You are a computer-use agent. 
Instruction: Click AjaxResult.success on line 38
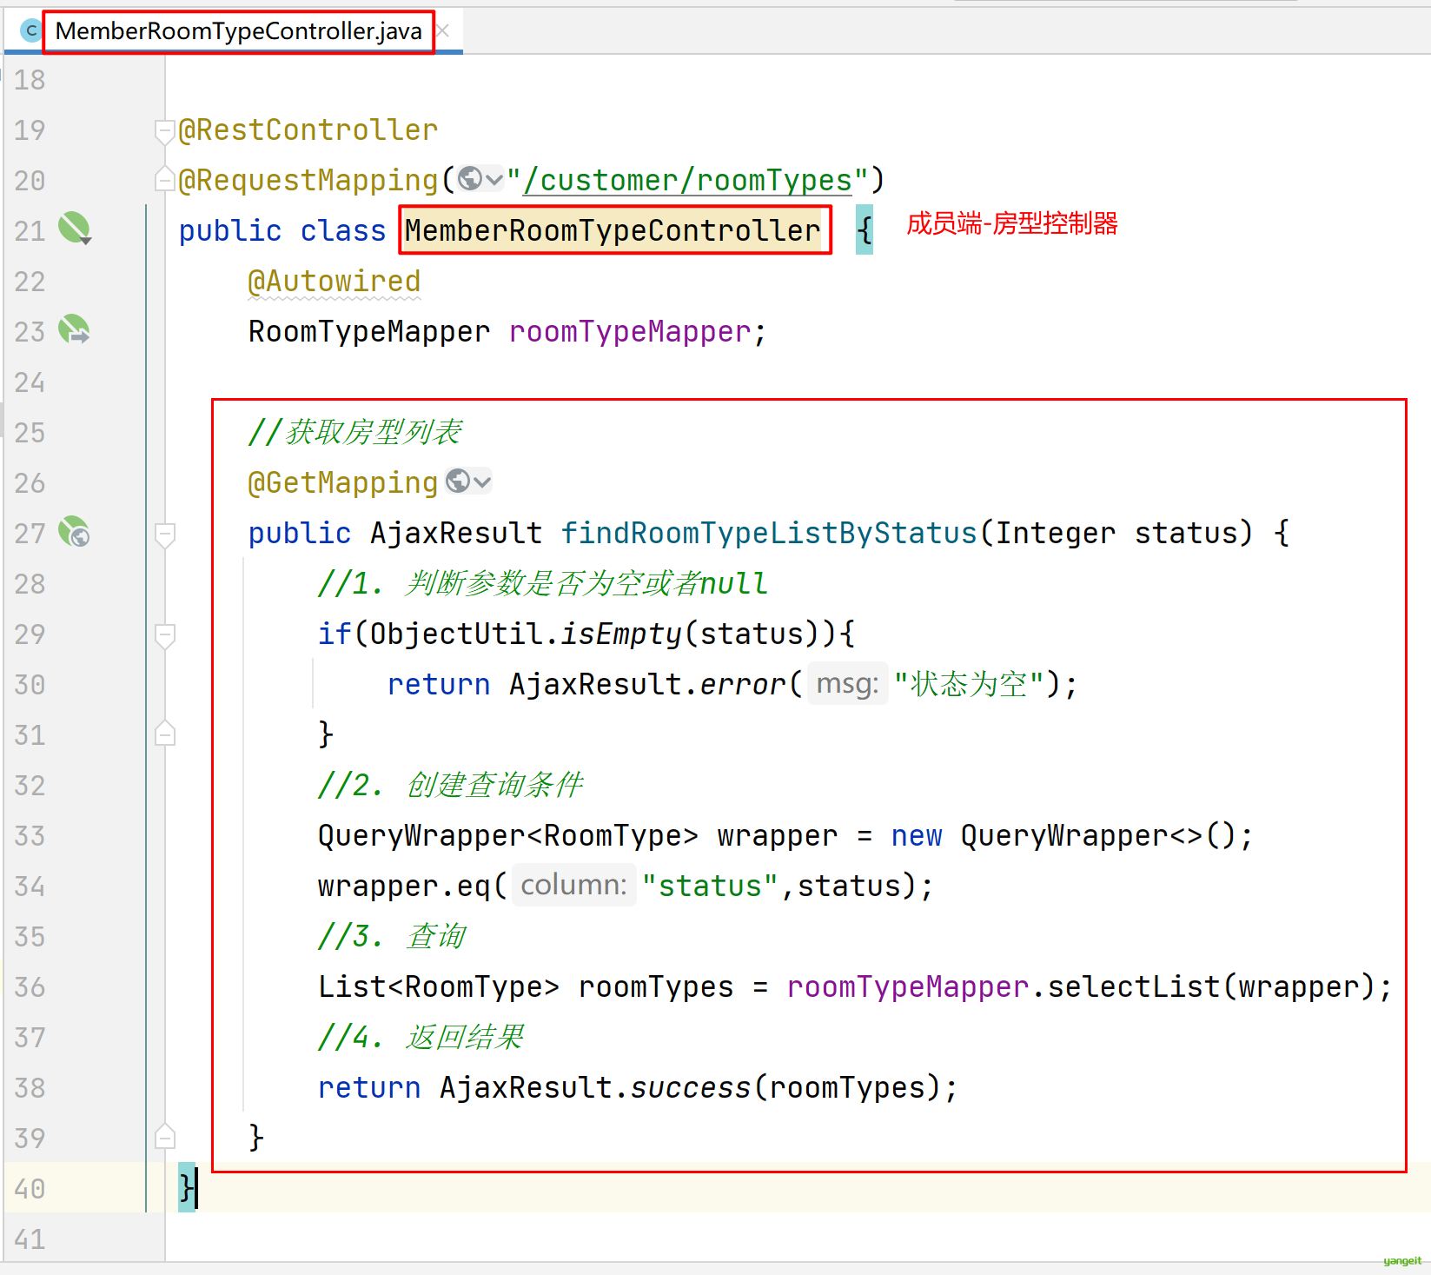click(x=595, y=1087)
